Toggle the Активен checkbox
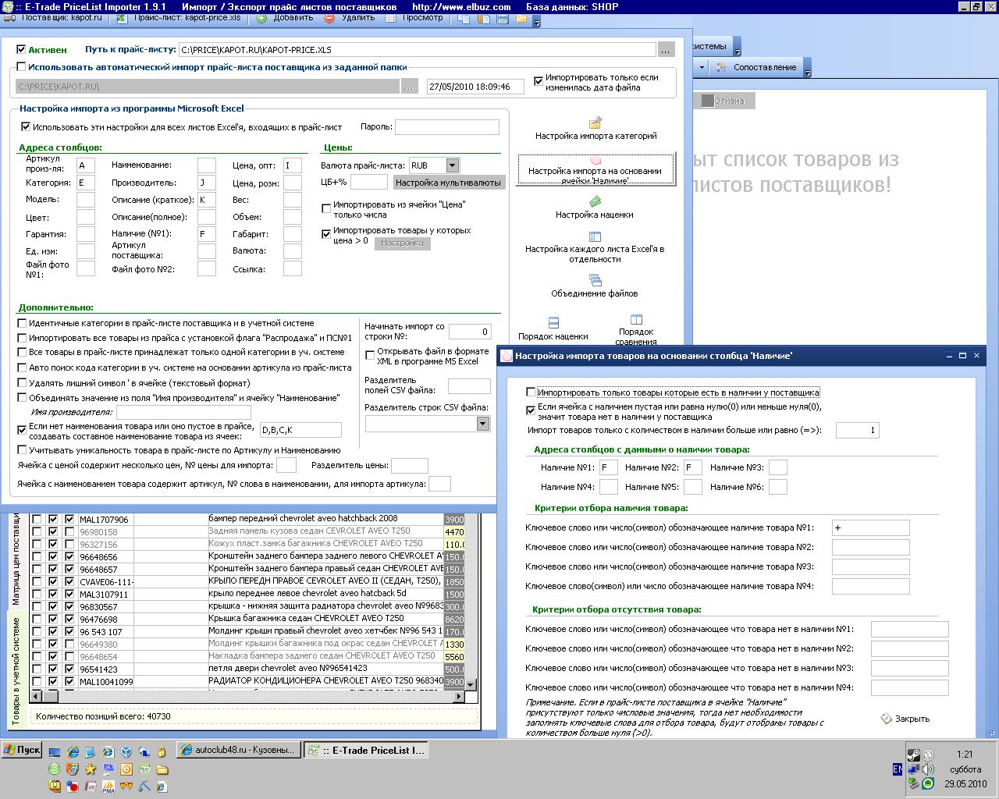Viewport: 999px width, 799px height. (x=21, y=49)
